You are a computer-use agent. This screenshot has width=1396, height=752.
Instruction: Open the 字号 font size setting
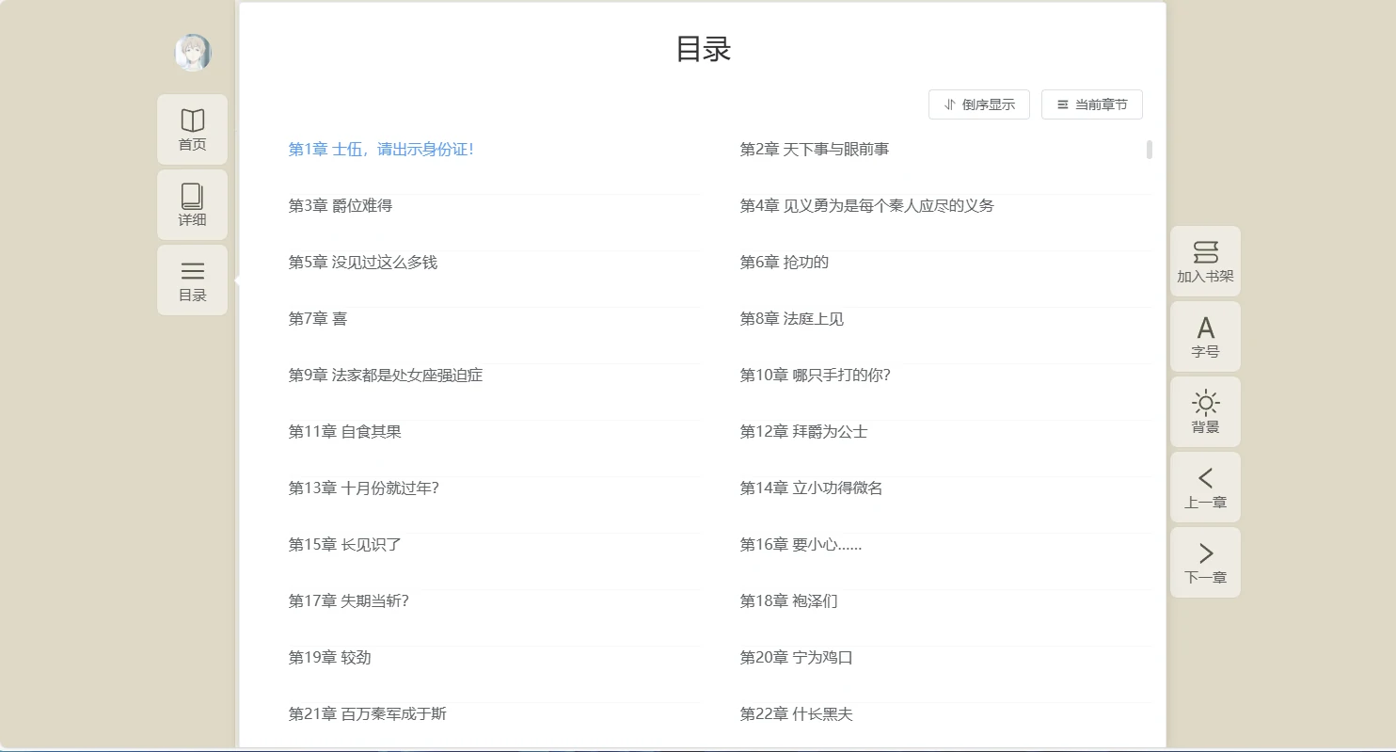pos(1205,337)
